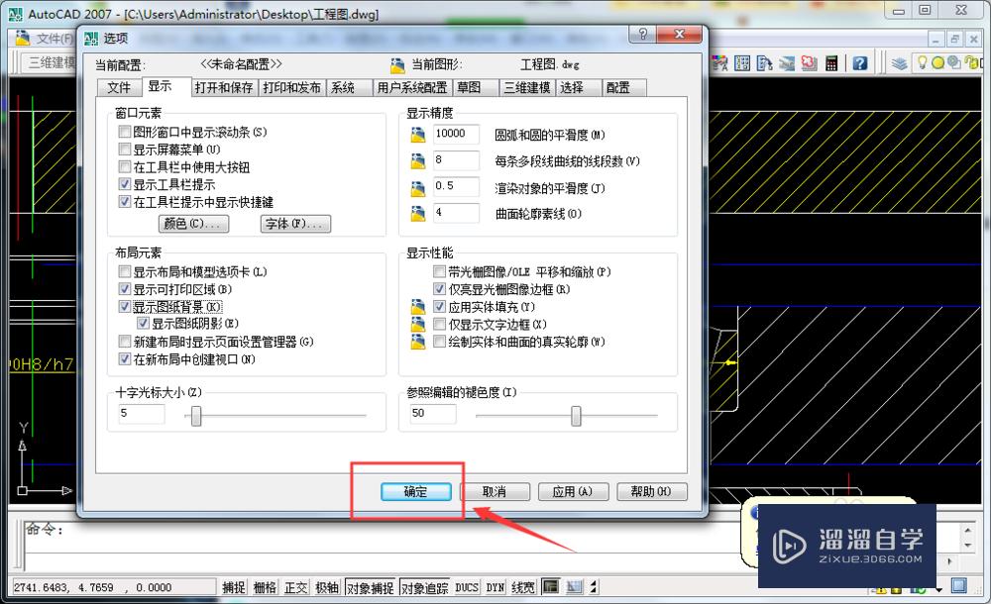The width and height of the screenshot is (991, 604).
Task: Click the 十字光标大小 slider handle
Action: tap(196, 416)
